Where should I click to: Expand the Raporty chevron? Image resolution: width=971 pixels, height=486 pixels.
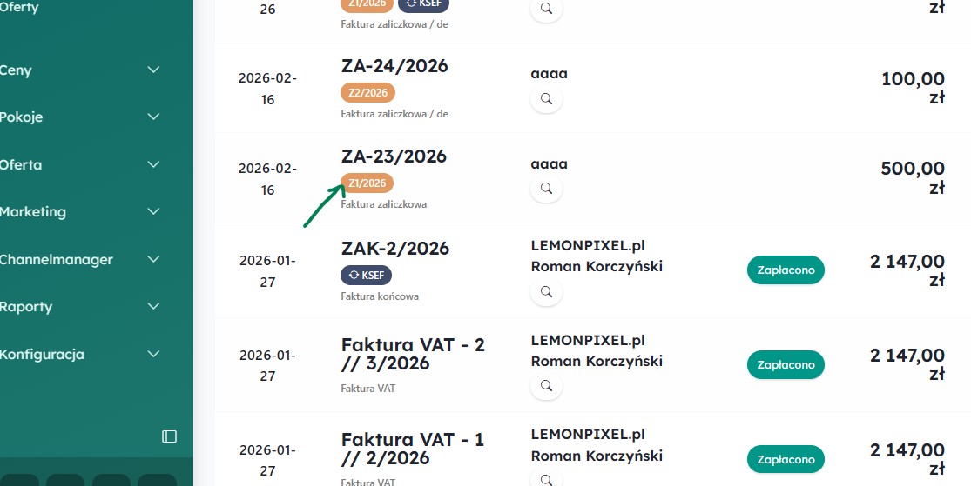[x=154, y=307]
